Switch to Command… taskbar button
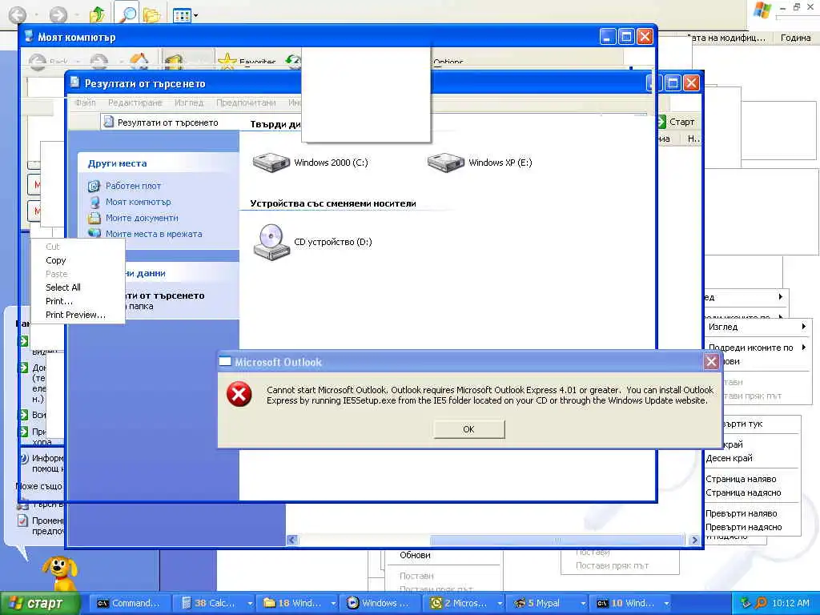Screen dimensions: 820x615 tap(130, 604)
